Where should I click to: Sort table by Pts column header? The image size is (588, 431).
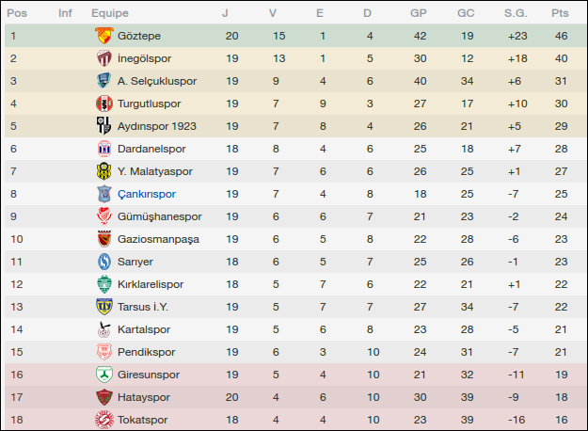click(560, 13)
